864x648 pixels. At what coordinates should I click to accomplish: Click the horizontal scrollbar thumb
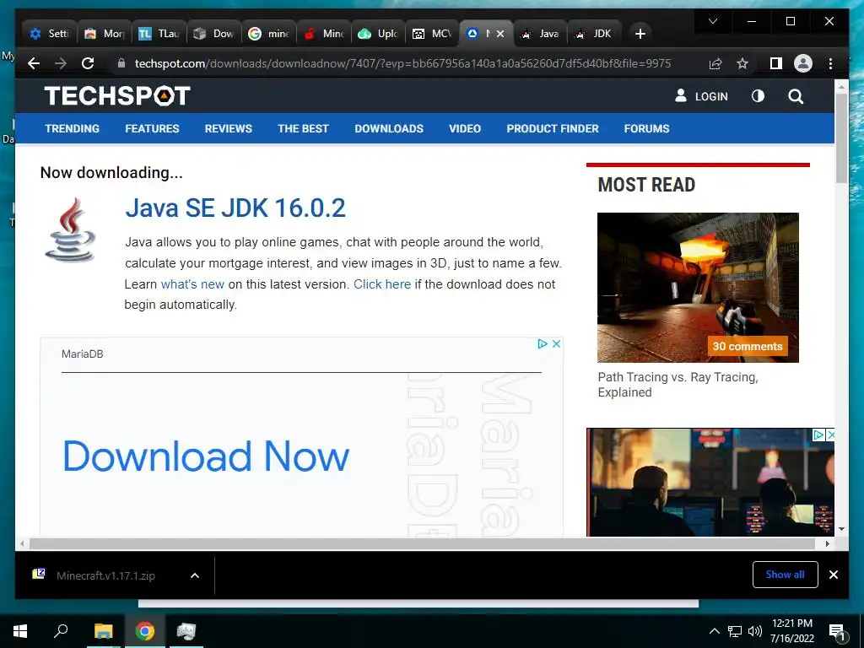(x=422, y=543)
